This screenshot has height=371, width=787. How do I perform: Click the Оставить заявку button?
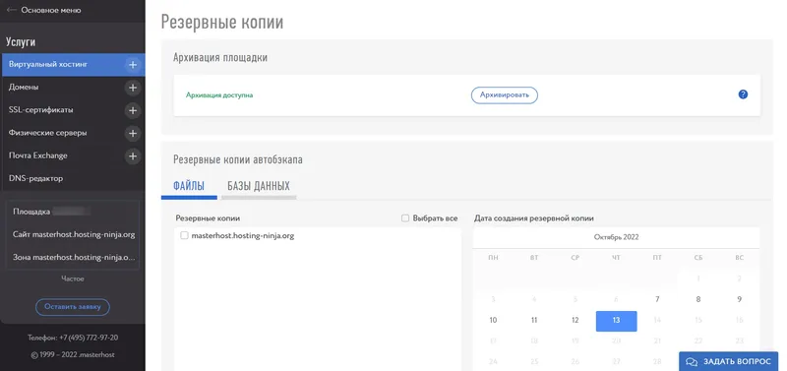tap(72, 307)
